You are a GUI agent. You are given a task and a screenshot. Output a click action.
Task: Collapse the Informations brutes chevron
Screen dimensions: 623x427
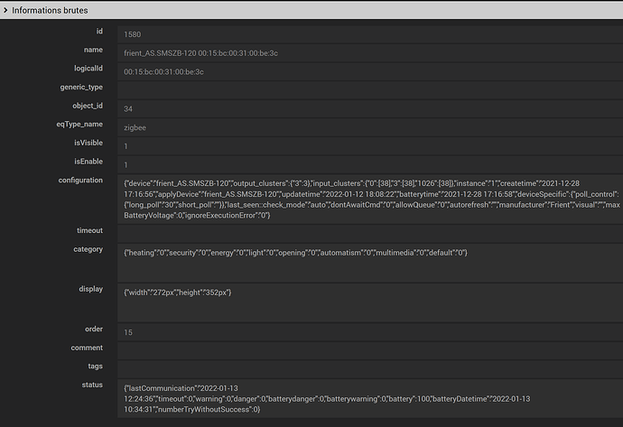(5, 10)
